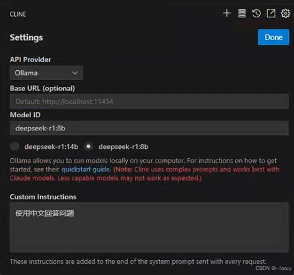This screenshot has width=294, height=275.
Task: Click the Chinese text in Custom Instructions
Action: coord(45,213)
